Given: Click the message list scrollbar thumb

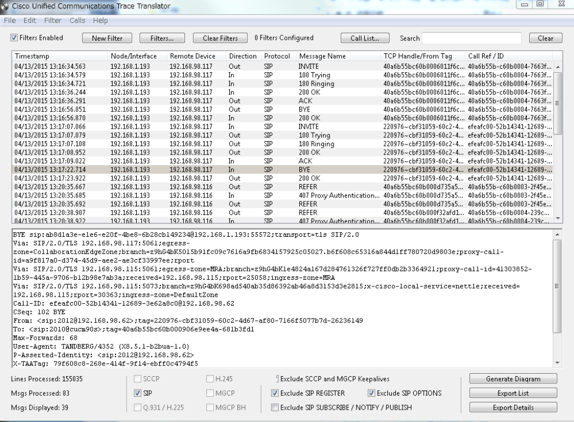Looking at the screenshot, I should click(558, 103).
